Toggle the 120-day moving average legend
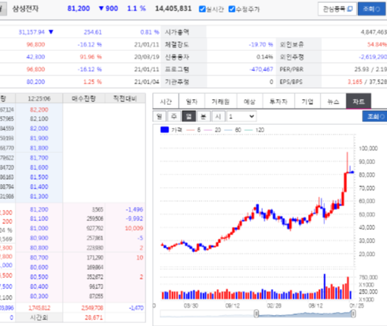Screen dimensions: 387x326 pyautogui.click(x=254, y=130)
